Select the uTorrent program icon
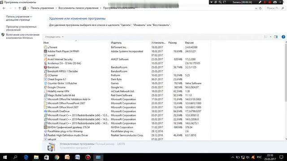The height and width of the screenshot is (161, 287). pos(45,47)
